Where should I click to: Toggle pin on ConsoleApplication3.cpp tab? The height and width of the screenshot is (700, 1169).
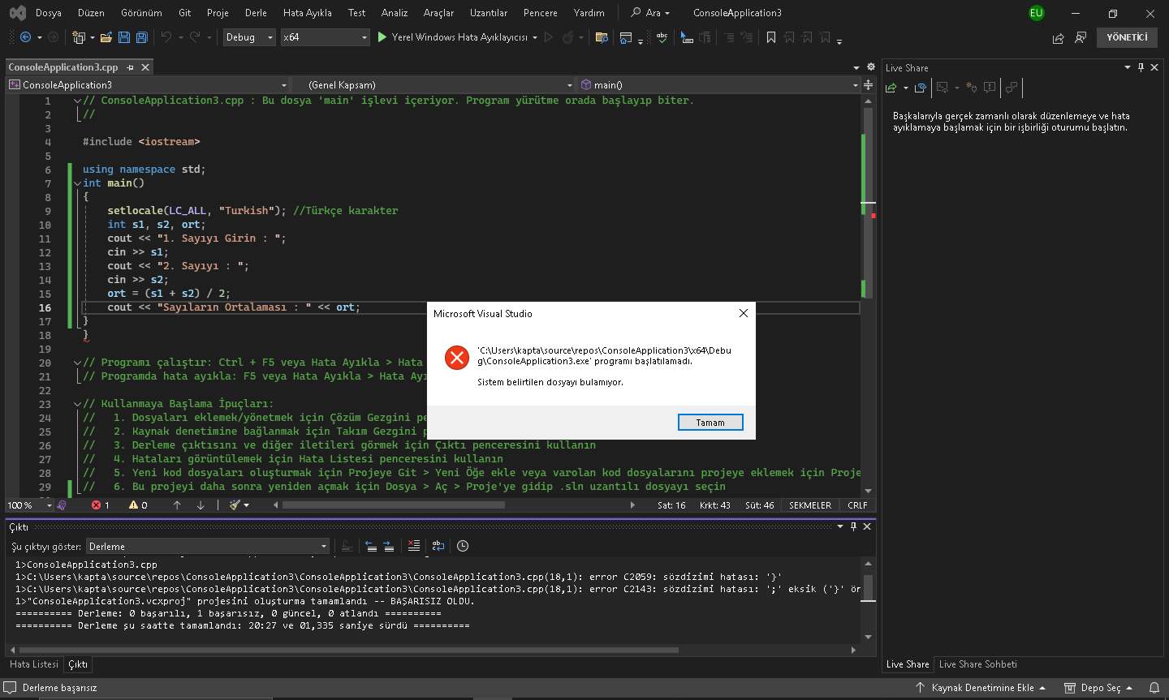(130, 67)
